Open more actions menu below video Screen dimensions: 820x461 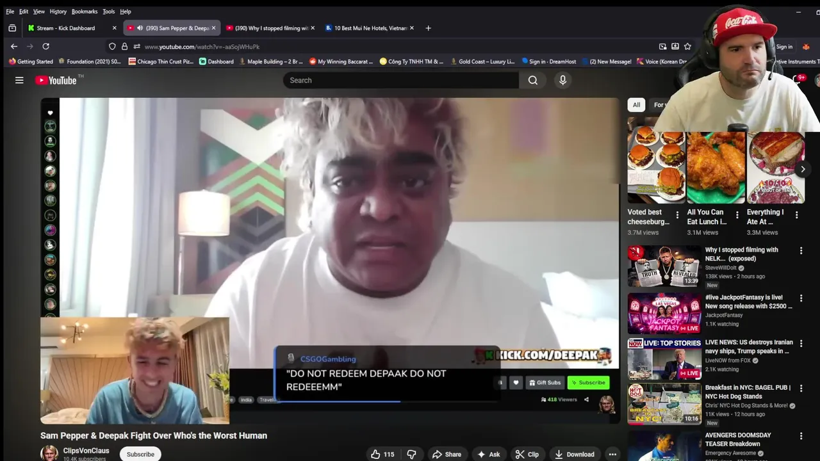pyautogui.click(x=612, y=454)
